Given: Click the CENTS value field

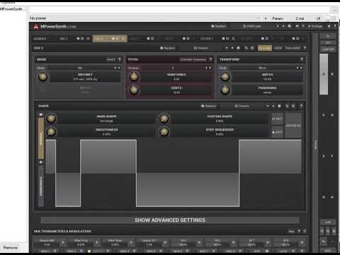Looking at the screenshot, I should point(176,90).
